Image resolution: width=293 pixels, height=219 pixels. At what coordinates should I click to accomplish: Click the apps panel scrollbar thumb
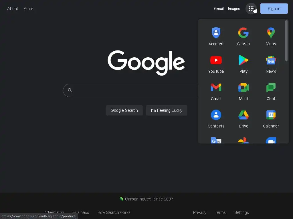pyautogui.click(x=286, y=40)
